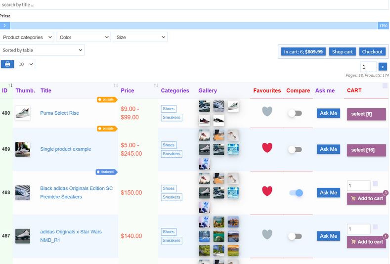390x264 pixels.
Task: Click In cart: 6; $809.99 summary button
Action: (303, 52)
